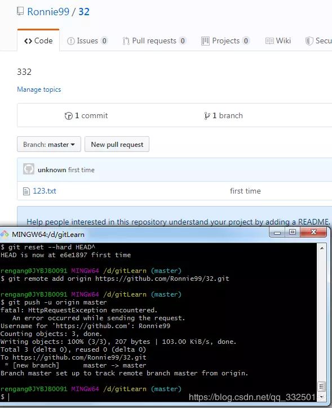332x408 pixels.
Task: Minimize the MINGW64 terminal window
Action: [x=277, y=232]
